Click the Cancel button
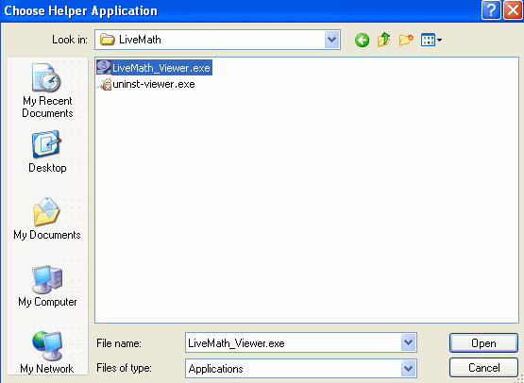The width and height of the screenshot is (524, 383). [x=483, y=368]
